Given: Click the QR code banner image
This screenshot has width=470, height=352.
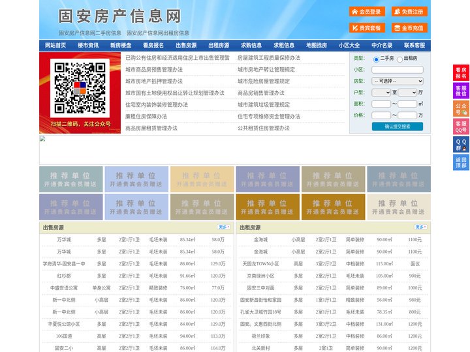Looking at the screenshot, I should click(80, 93).
